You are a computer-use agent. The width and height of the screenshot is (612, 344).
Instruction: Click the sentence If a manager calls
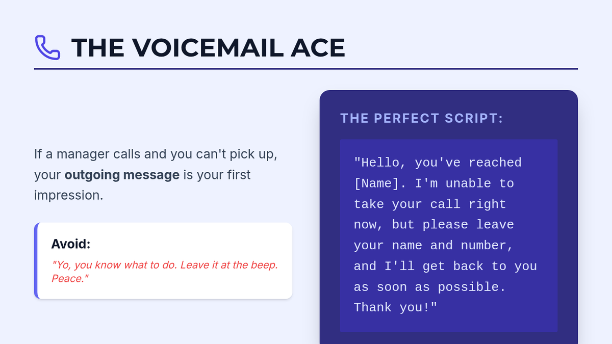click(156, 154)
